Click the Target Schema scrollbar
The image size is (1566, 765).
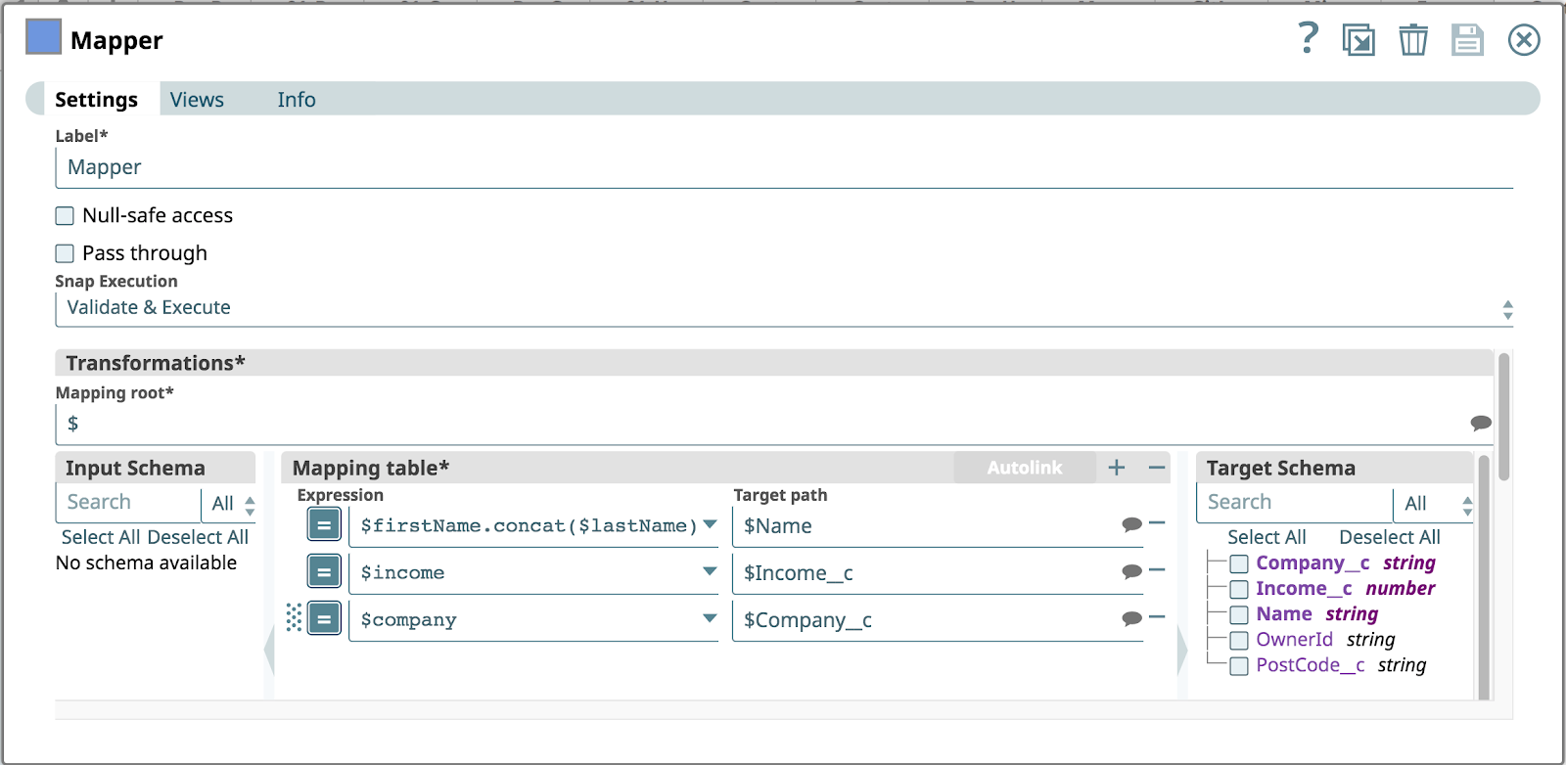(1484, 577)
